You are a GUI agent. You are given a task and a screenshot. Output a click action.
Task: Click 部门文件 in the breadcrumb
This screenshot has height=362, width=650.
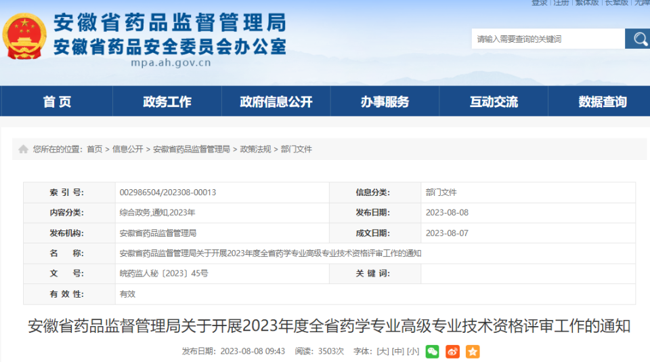tap(297, 149)
